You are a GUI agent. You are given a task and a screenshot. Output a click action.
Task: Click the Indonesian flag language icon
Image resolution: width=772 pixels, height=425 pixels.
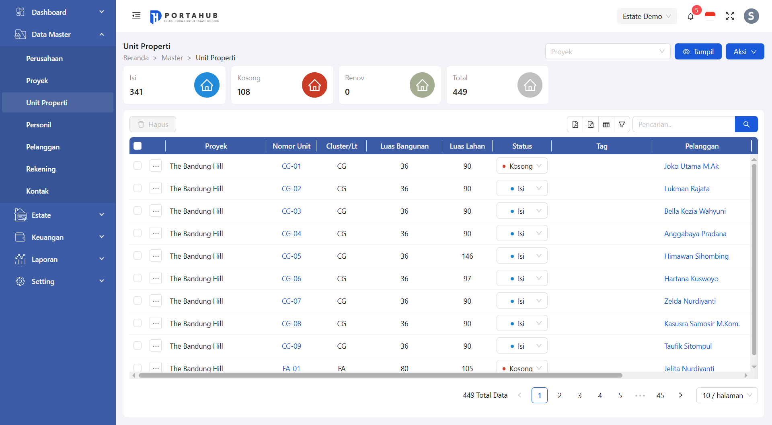[x=710, y=16]
